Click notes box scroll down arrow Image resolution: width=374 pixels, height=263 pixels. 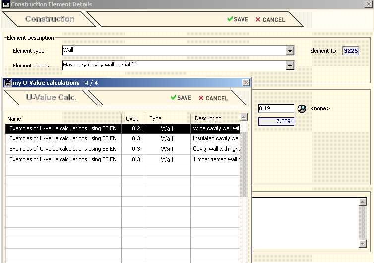(x=362, y=244)
